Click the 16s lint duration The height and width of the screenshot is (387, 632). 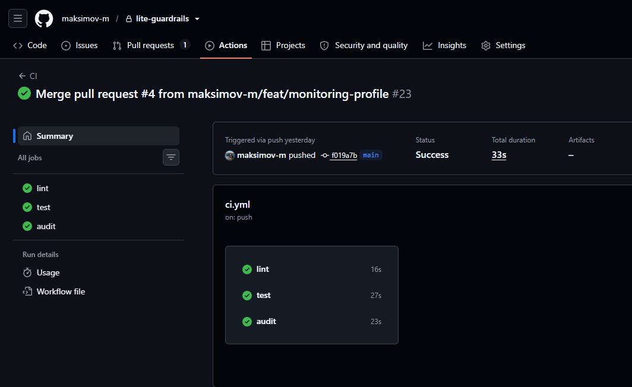[376, 269]
